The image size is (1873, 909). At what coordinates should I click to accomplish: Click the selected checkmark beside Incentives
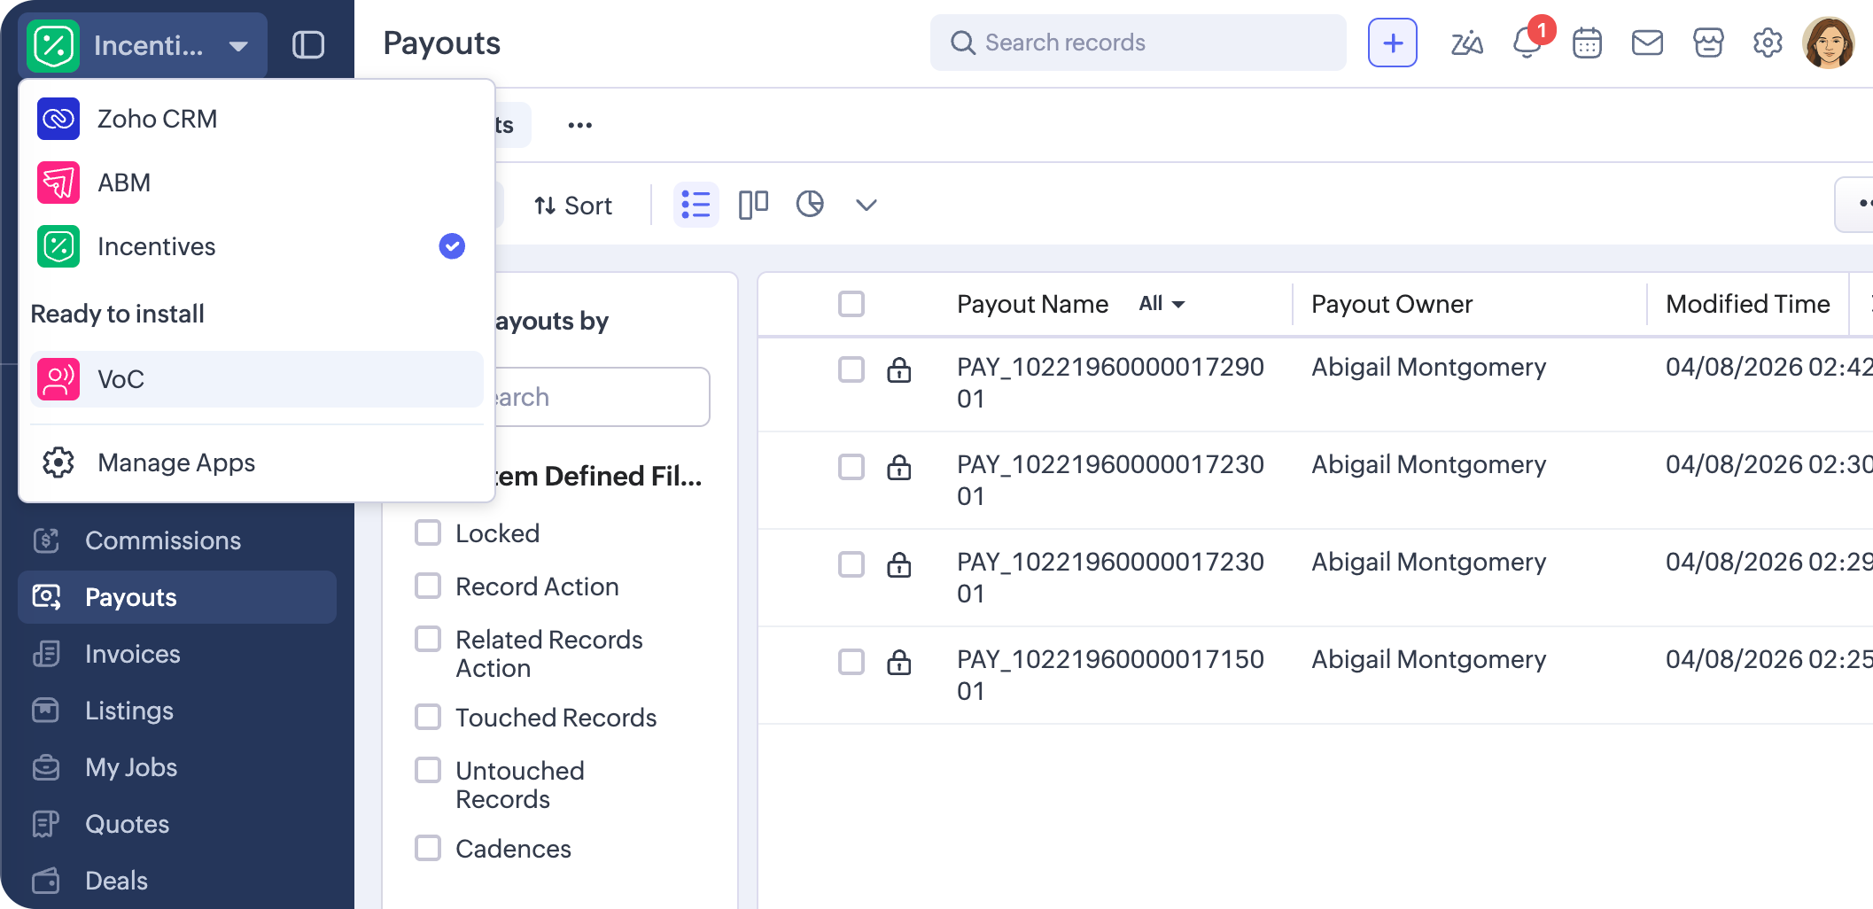coord(452,246)
